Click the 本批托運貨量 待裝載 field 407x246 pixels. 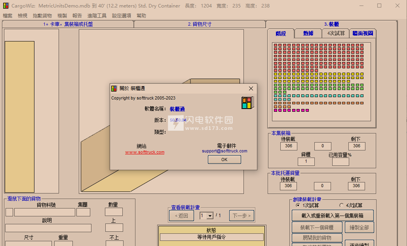(288, 186)
